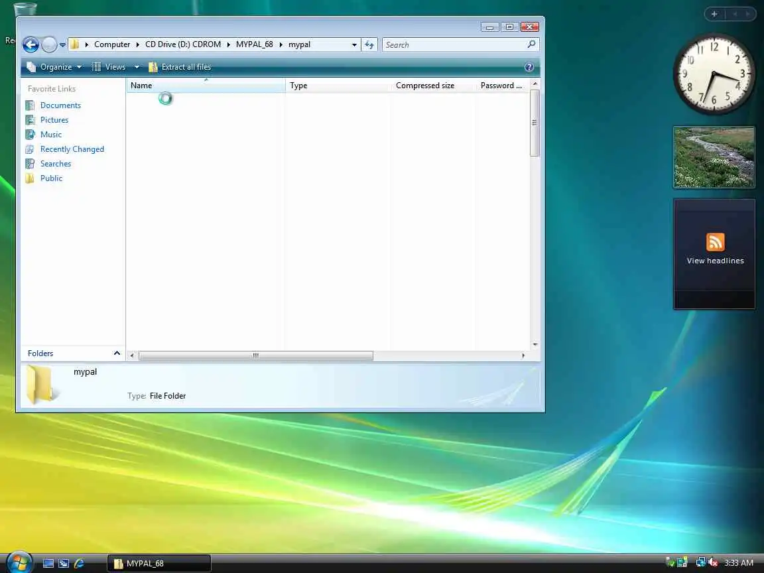The image size is (764, 573).
Task: Select MYPAL_68 in the address breadcrumb
Action: point(255,44)
